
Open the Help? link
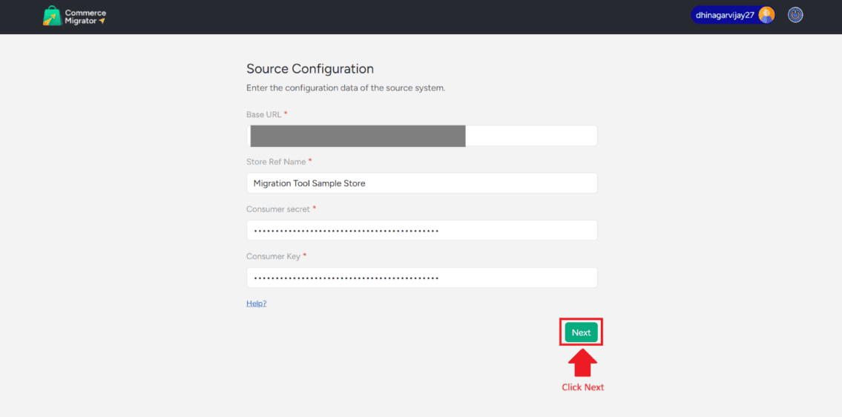pos(256,303)
